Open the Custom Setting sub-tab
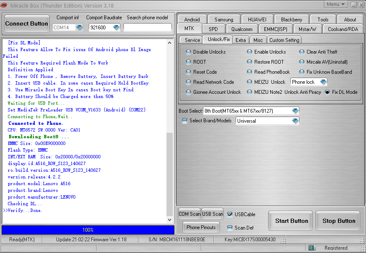 284,40
